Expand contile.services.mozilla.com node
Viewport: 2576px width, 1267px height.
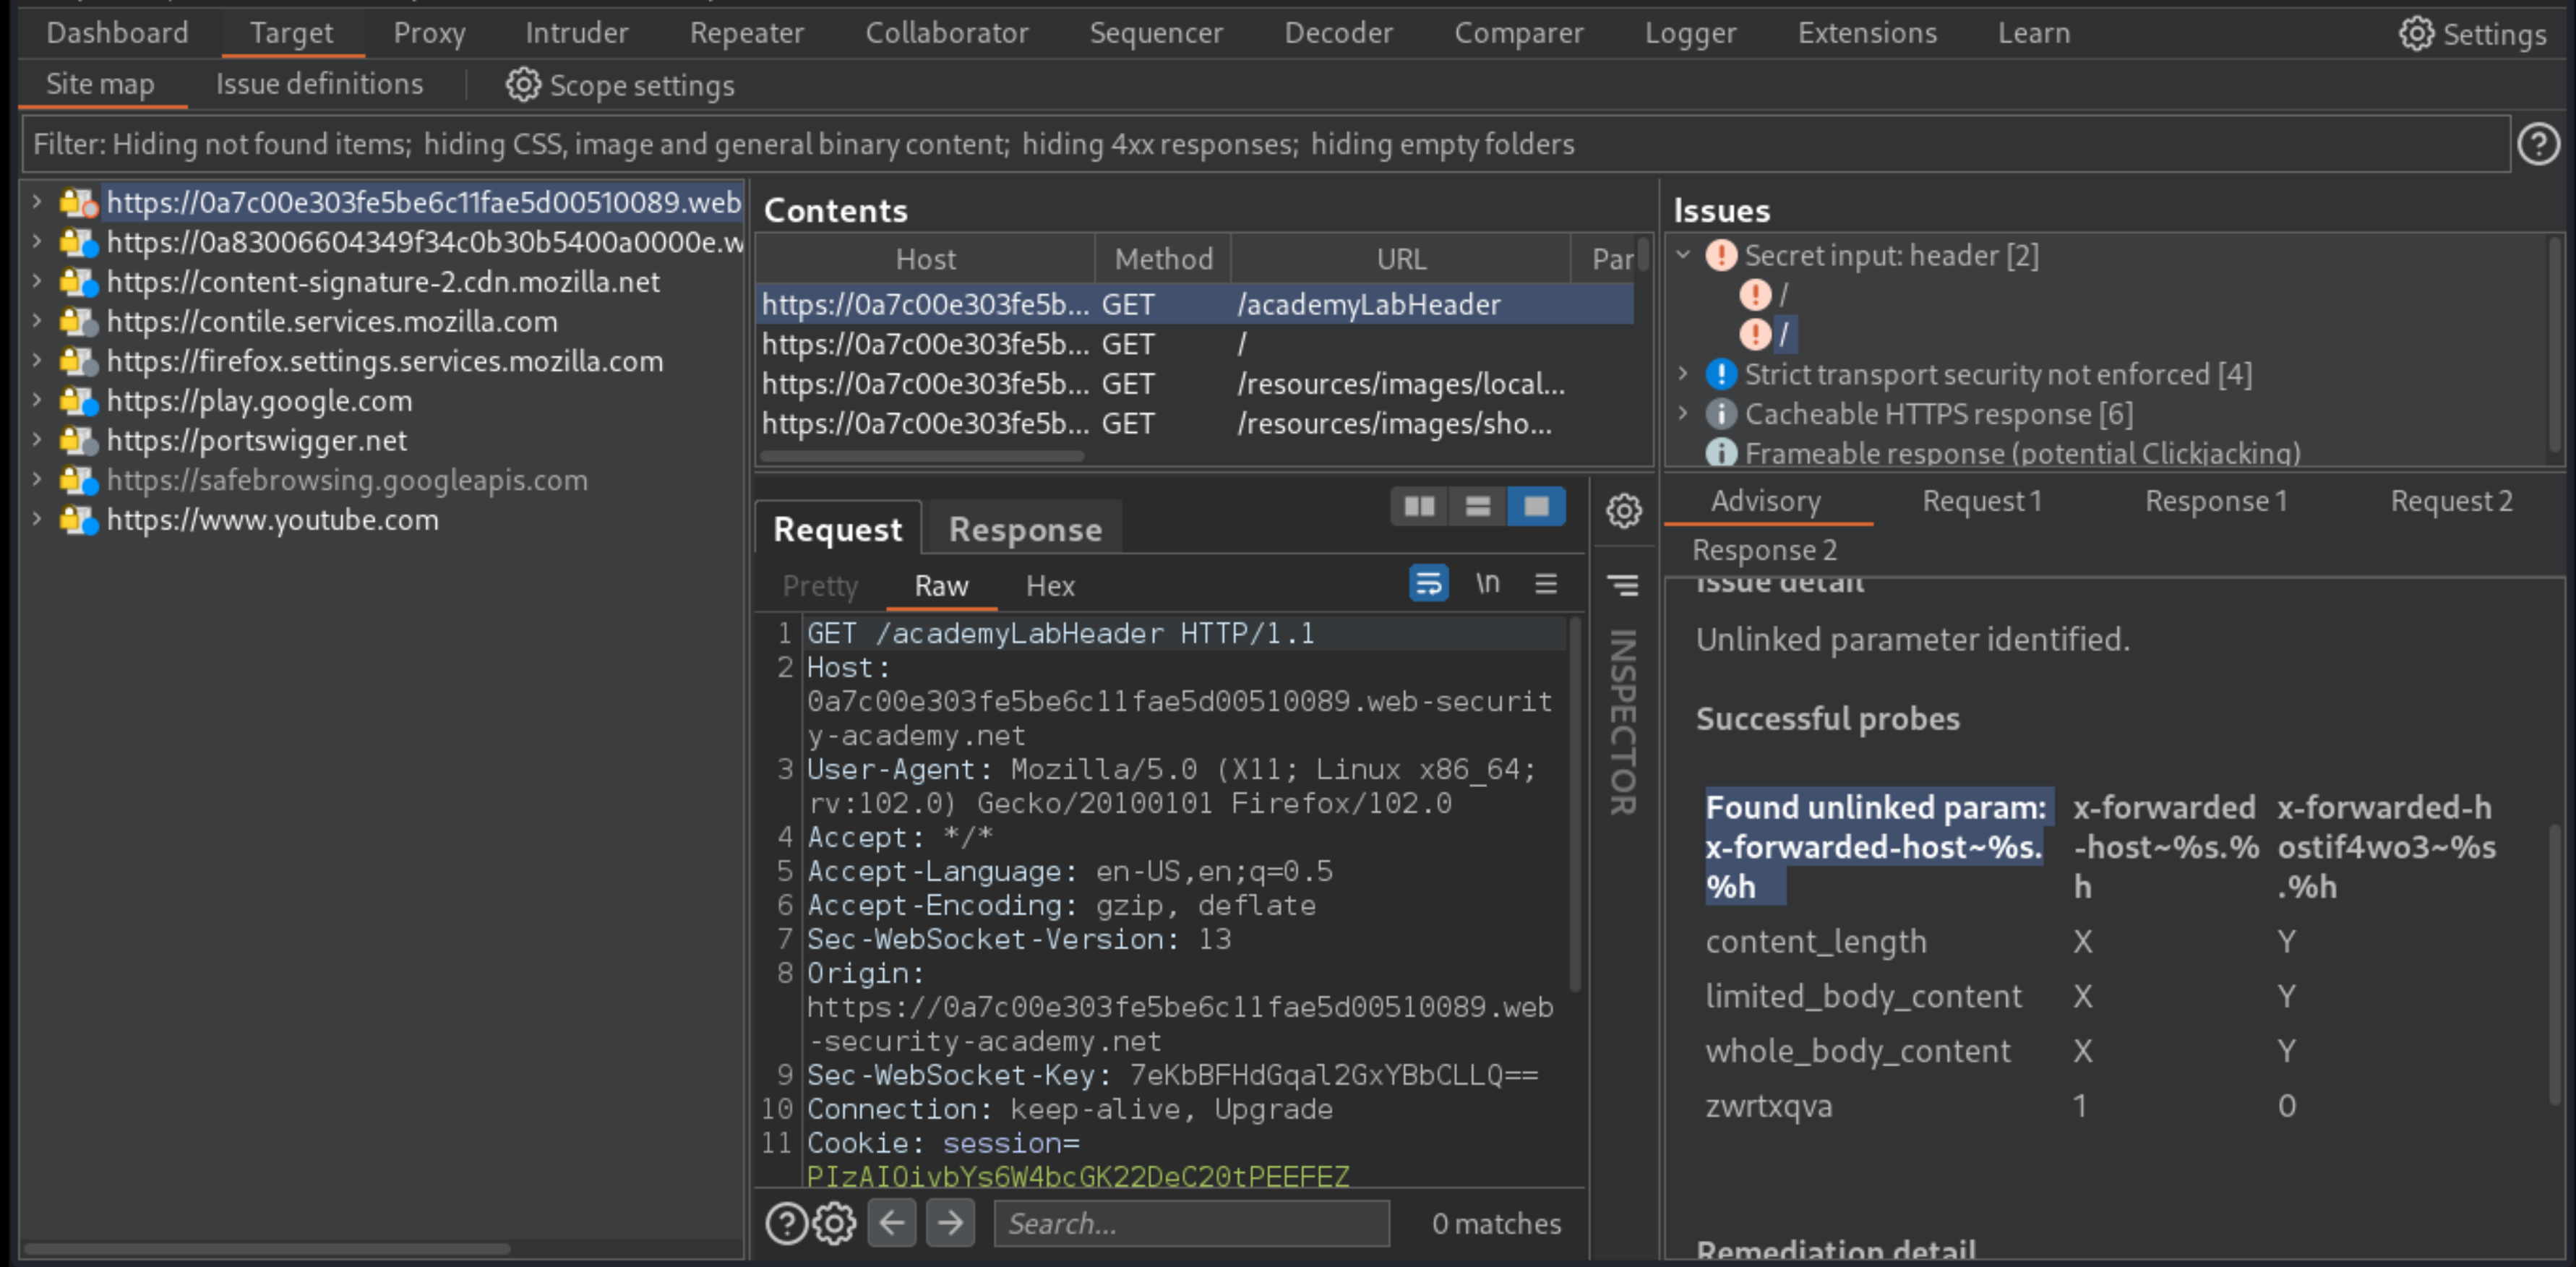pos(36,321)
